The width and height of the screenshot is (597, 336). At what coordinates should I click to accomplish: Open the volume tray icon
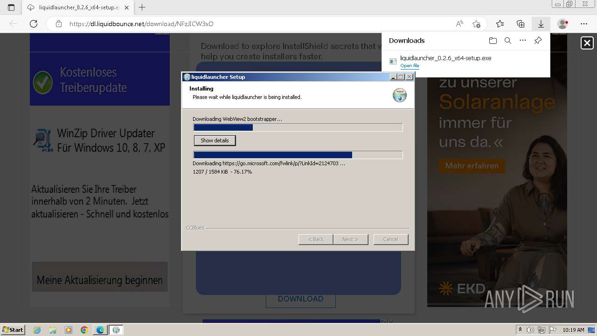pyautogui.click(x=531, y=330)
